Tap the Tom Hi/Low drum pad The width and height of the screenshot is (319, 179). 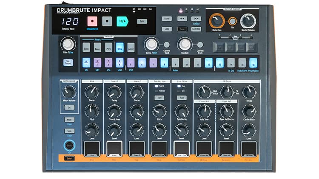click(159, 149)
